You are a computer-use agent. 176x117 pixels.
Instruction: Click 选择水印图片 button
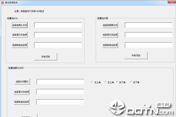coord(22,81)
